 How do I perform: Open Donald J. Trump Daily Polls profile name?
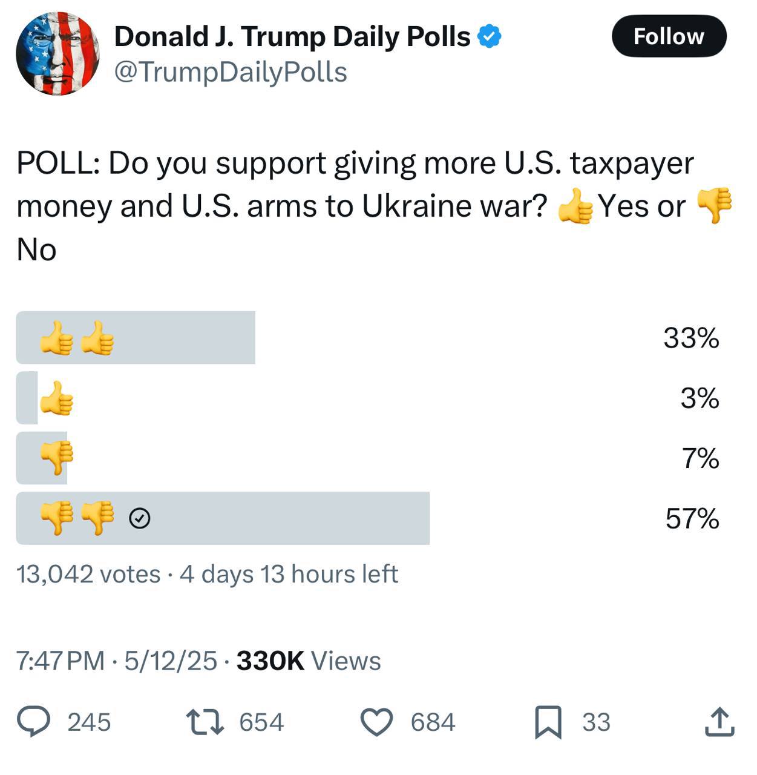coord(292,36)
